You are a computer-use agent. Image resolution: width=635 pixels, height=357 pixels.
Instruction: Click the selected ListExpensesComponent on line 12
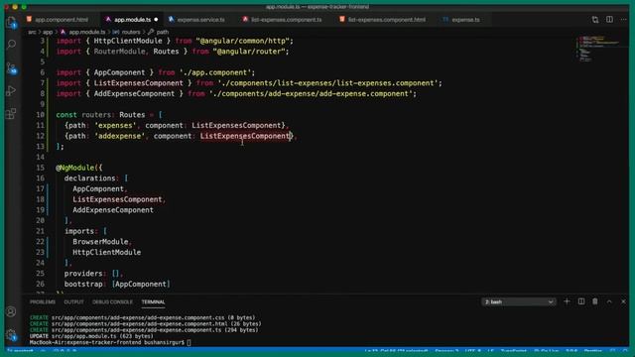pos(244,136)
